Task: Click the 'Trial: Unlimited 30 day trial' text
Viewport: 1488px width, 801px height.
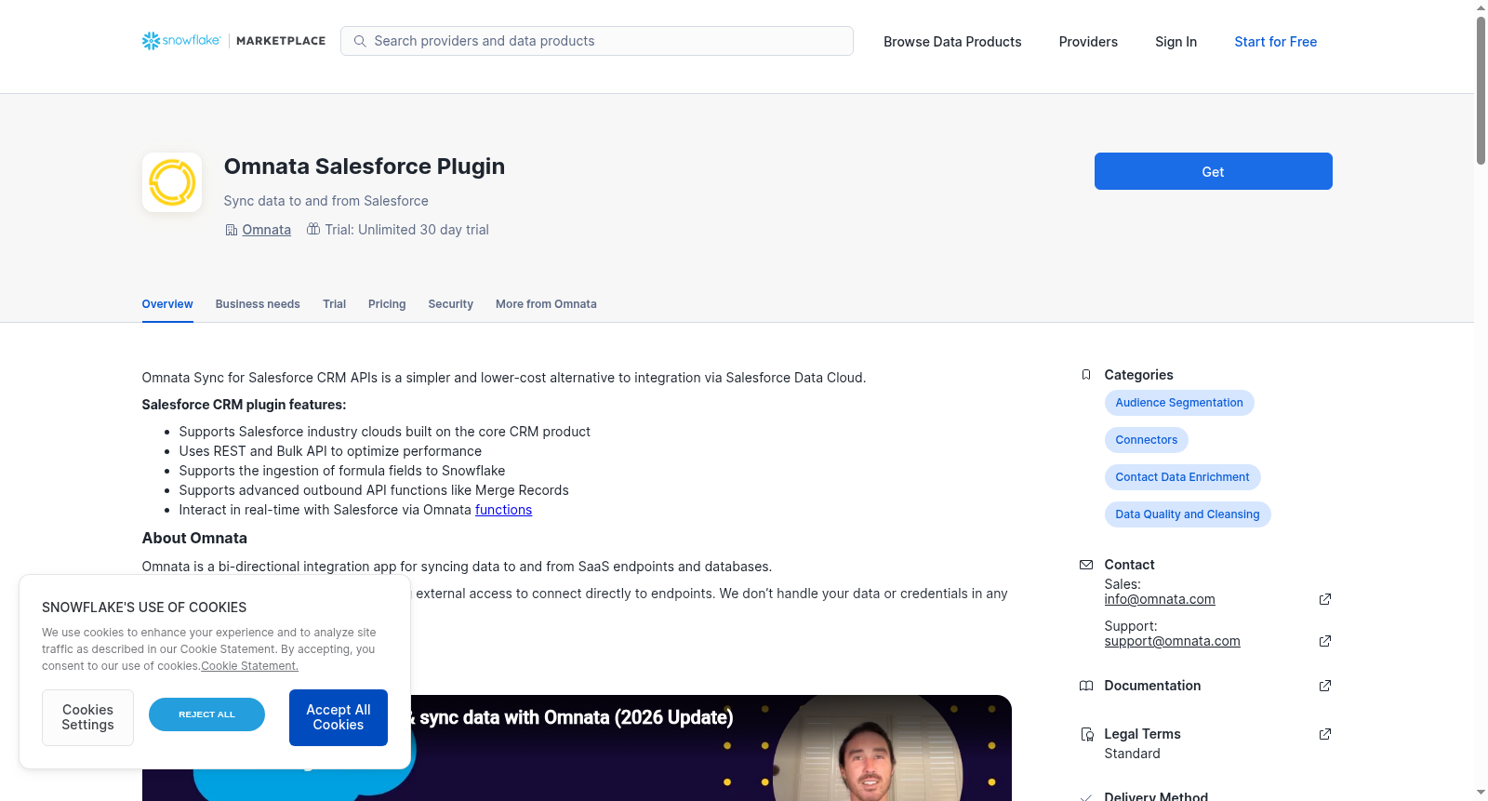Action: 406,230
